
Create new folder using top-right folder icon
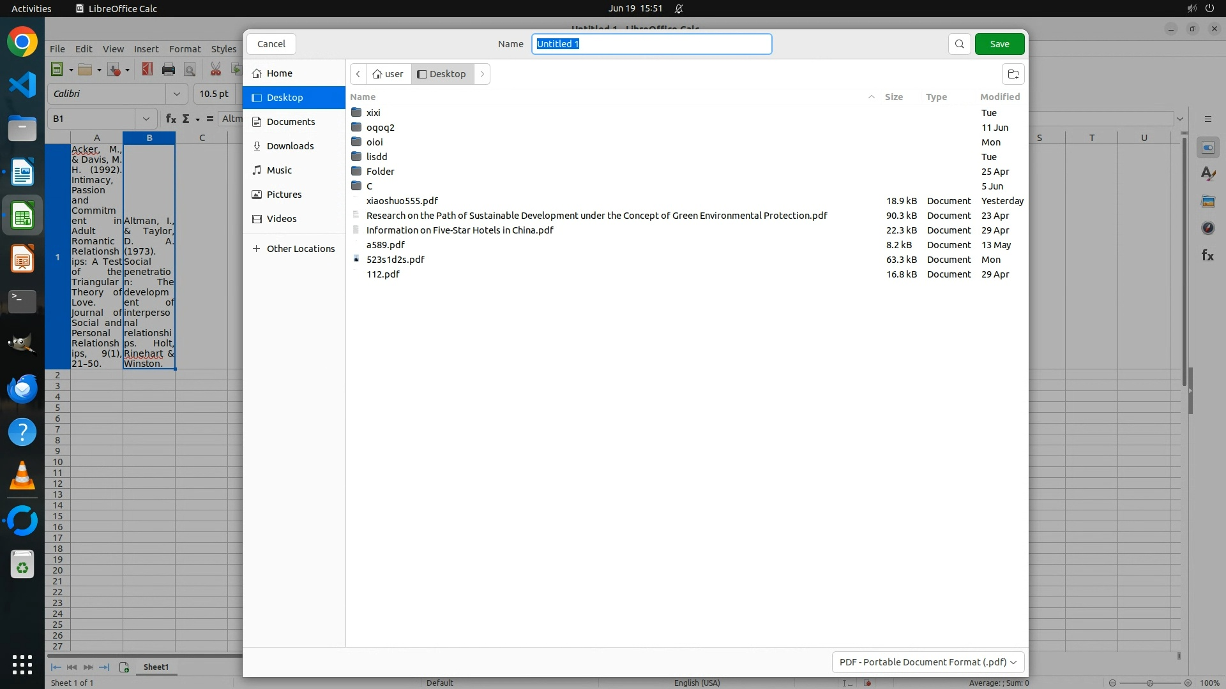[x=1013, y=74]
